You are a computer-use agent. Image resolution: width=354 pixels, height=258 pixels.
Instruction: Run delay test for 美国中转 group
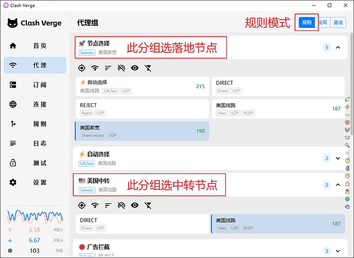[95, 205]
